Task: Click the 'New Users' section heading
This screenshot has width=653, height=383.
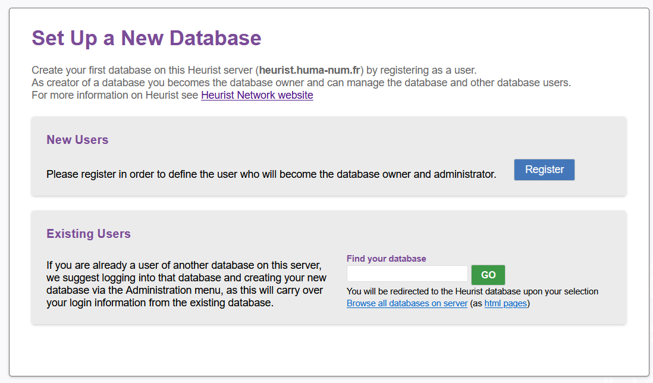Action: (x=77, y=140)
